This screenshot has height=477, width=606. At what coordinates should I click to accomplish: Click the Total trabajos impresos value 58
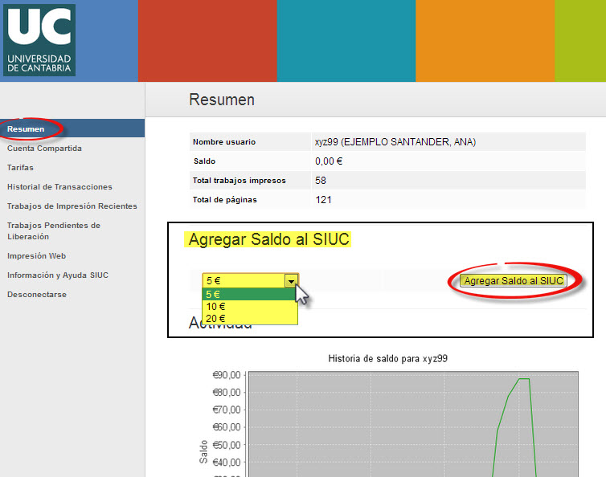tap(321, 181)
